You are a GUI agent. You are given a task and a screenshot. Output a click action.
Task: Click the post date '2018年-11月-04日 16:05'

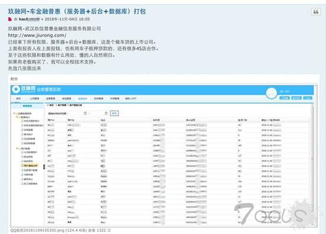tap(67, 20)
